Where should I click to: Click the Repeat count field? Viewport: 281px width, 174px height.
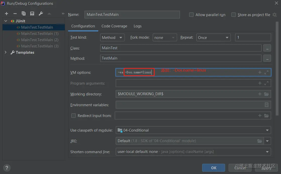[x=253, y=37]
